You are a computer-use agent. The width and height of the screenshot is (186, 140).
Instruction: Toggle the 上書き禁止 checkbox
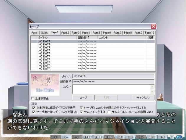33,98
